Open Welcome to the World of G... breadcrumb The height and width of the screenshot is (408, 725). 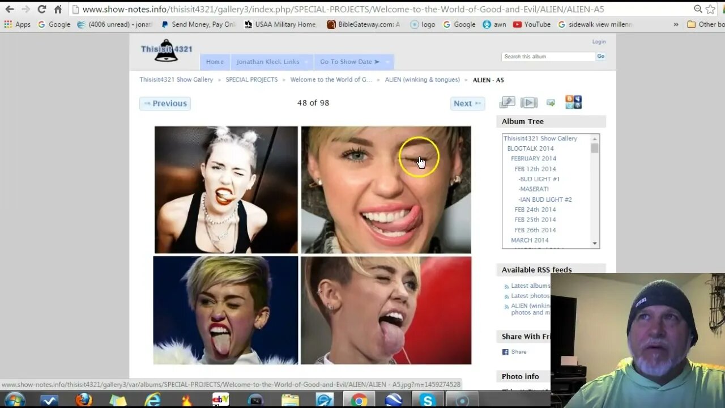tap(331, 80)
